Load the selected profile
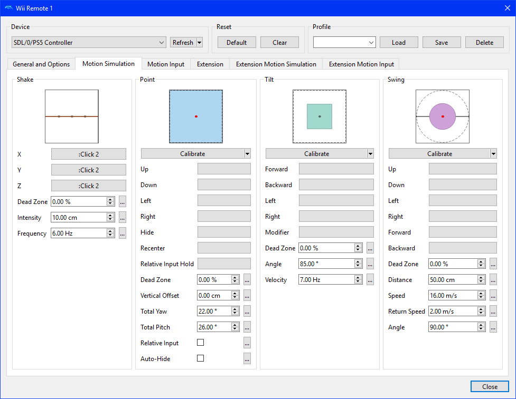The image size is (516, 399). (x=399, y=42)
